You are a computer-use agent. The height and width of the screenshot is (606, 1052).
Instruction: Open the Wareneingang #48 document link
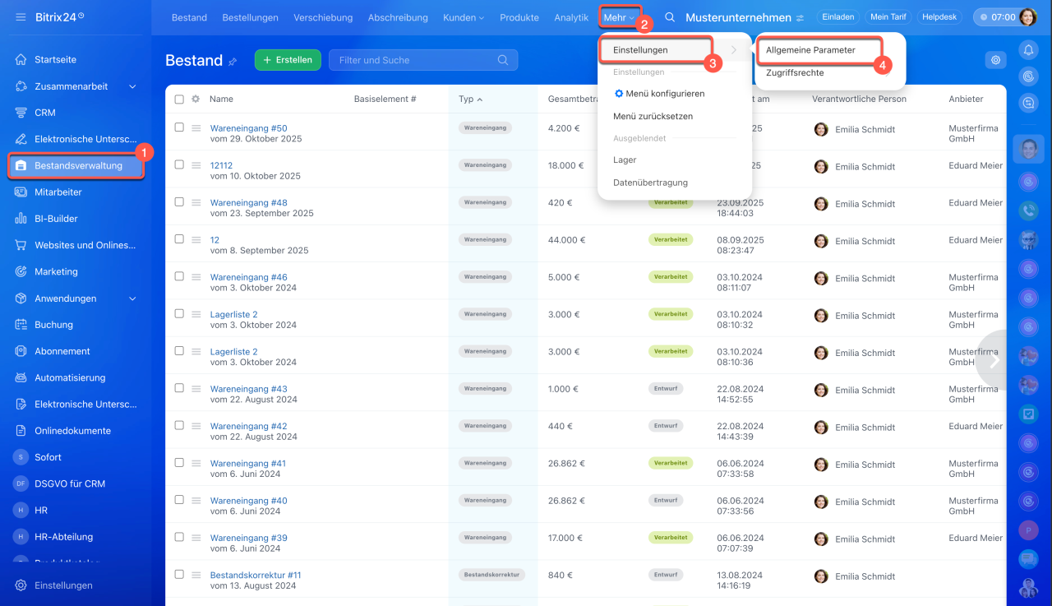pyautogui.click(x=248, y=203)
